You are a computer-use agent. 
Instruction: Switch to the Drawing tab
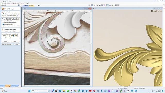coord(2,86)
